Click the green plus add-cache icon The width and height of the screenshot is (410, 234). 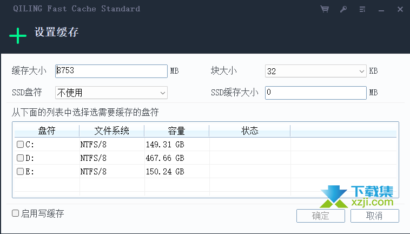tap(18, 36)
